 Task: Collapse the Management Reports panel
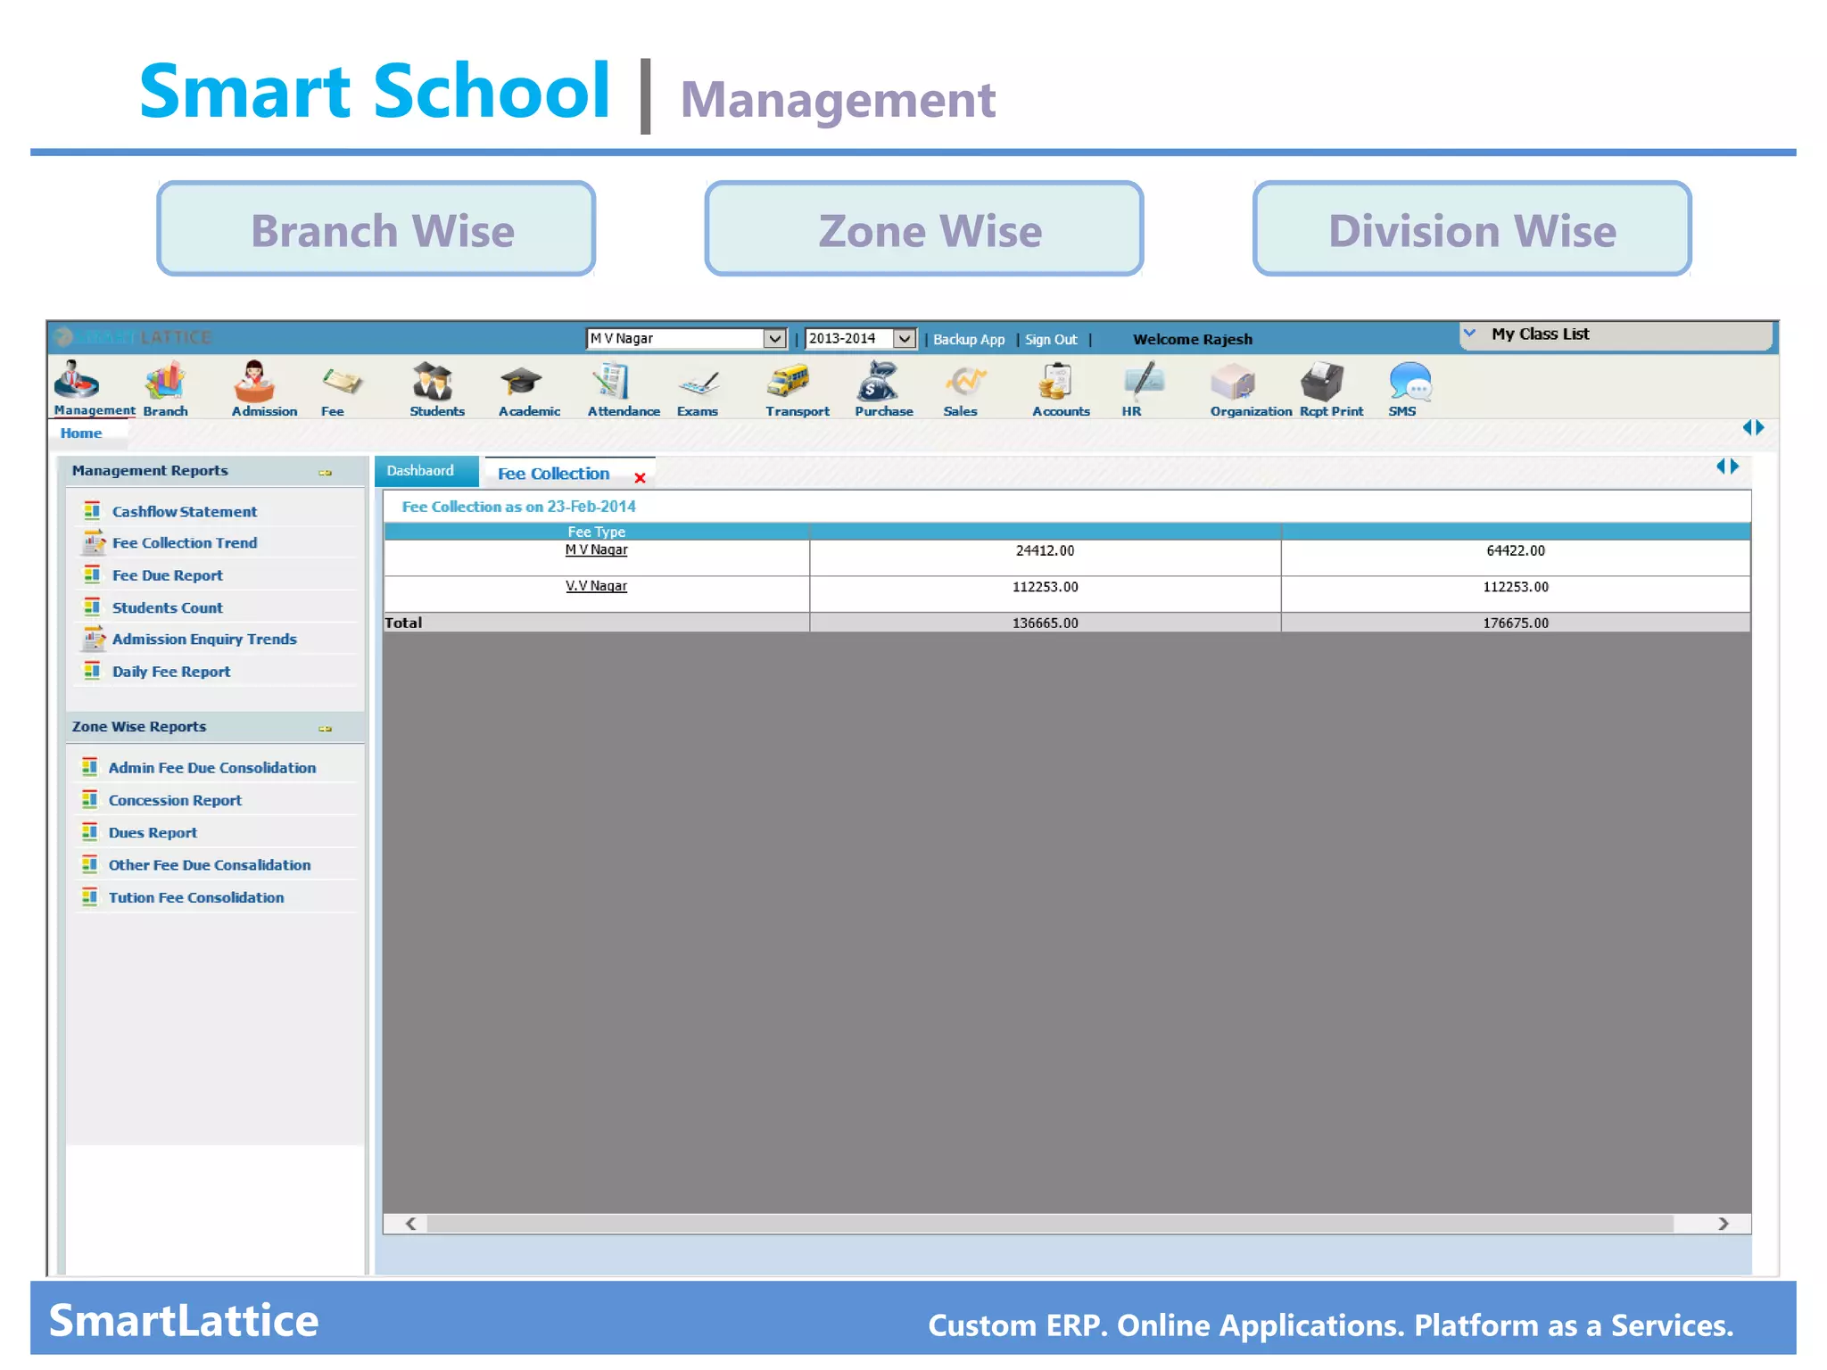(x=325, y=473)
